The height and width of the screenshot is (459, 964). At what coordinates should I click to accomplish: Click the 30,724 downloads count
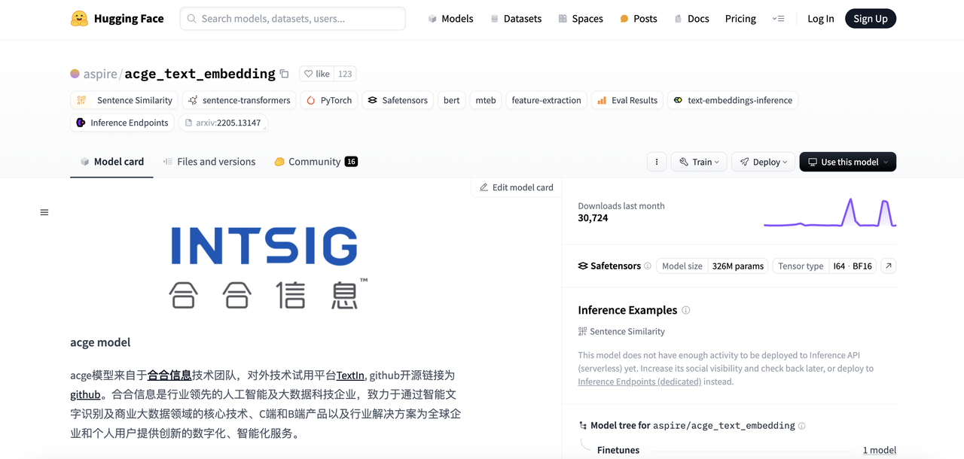click(x=593, y=218)
